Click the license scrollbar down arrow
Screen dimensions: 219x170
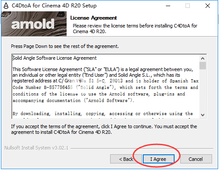point(202,115)
